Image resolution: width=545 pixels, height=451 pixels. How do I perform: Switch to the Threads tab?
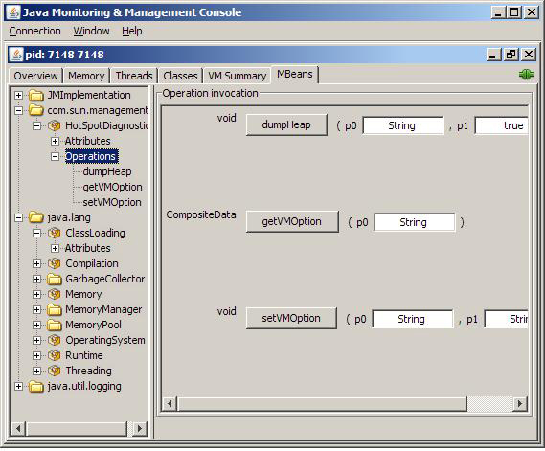[134, 76]
